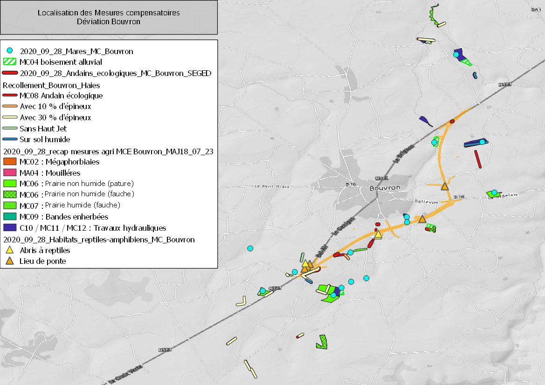Select the 'Déviation Bouvron' subtitle
Screen dimensions: 545x385
109,21
